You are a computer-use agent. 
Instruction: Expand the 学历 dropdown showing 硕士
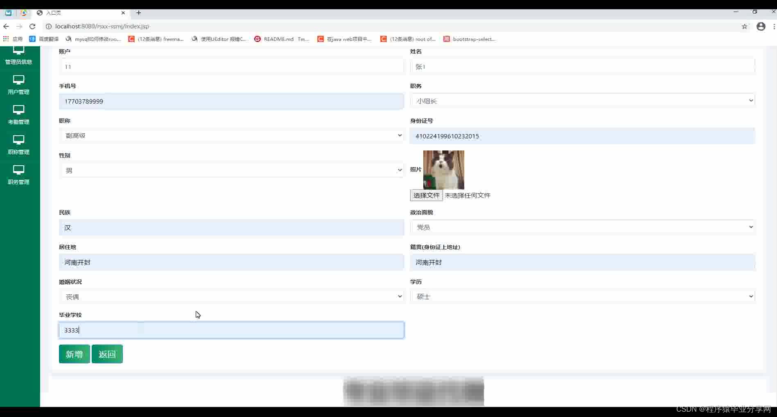pyautogui.click(x=583, y=296)
